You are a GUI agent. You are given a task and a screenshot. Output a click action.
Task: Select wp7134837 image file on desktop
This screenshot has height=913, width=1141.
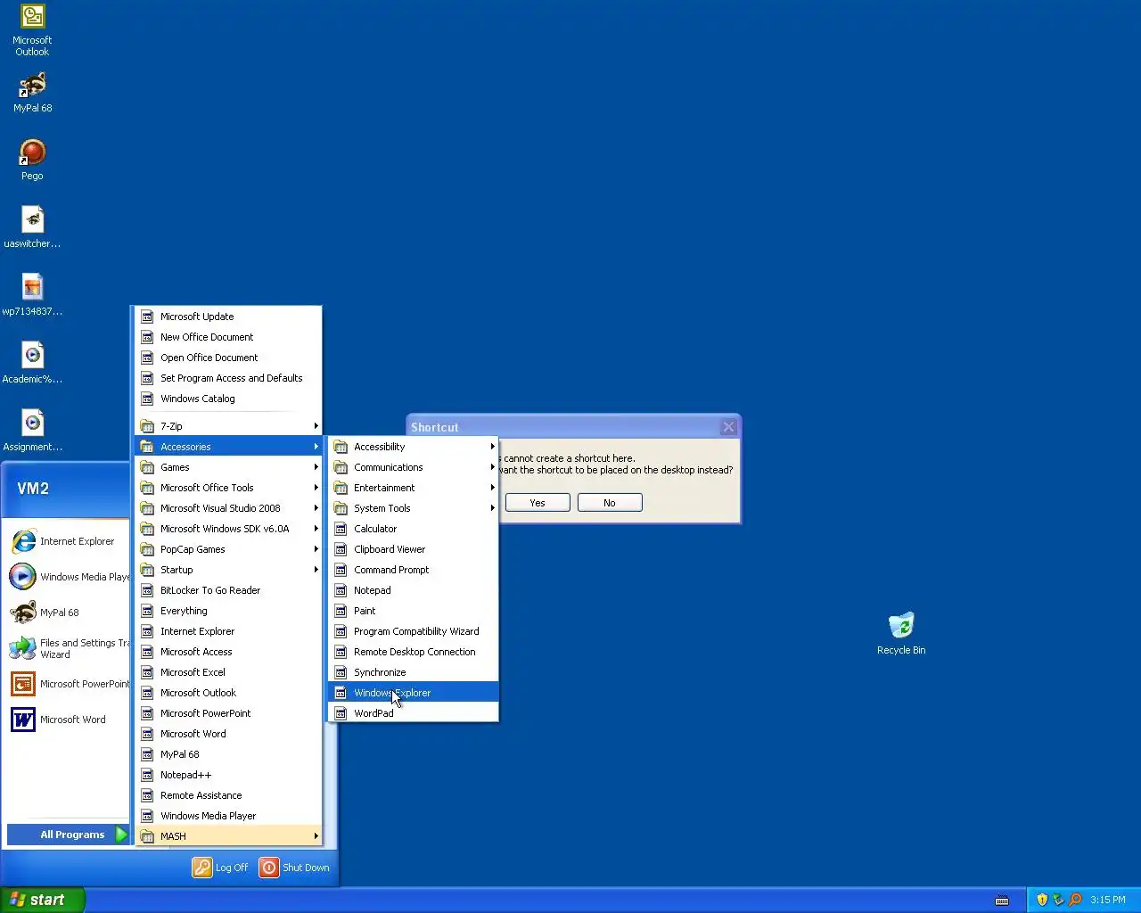point(32,296)
